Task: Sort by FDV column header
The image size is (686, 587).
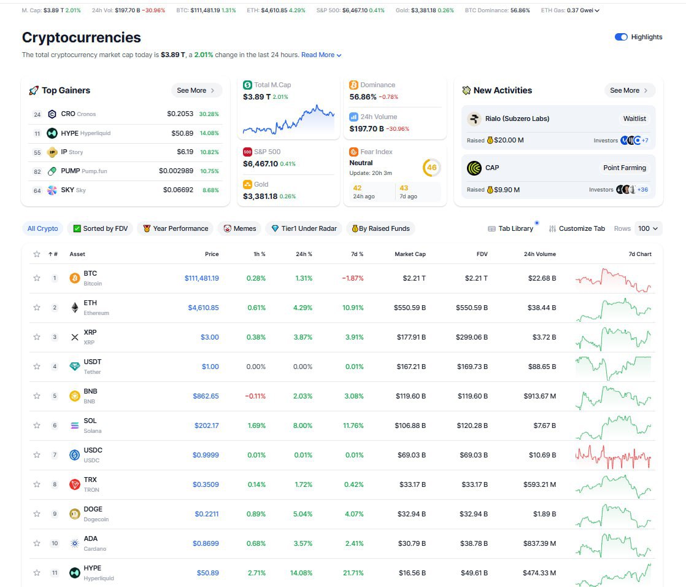Action: [x=482, y=254]
